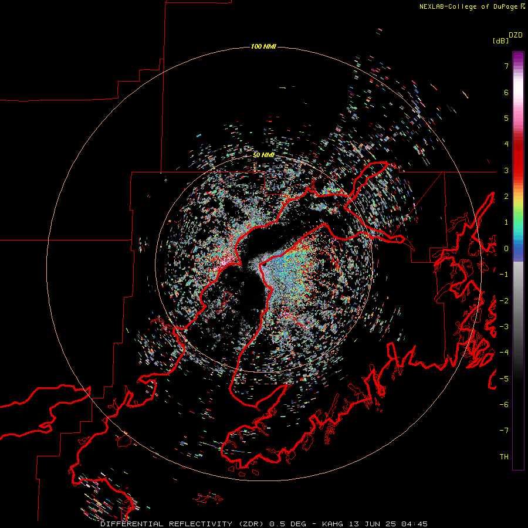The height and width of the screenshot is (528, 528).
Task: Click the 6 tick label on the color scale
Action: tap(506, 92)
